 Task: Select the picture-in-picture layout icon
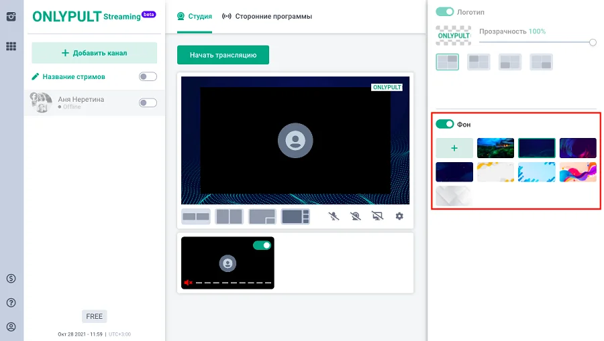(x=262, y=216)
